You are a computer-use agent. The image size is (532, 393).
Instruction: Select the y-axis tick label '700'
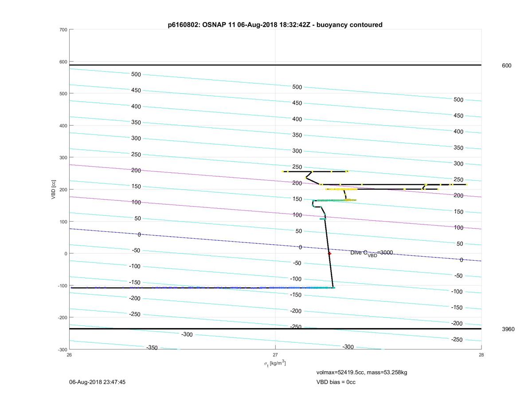(63, 30)
